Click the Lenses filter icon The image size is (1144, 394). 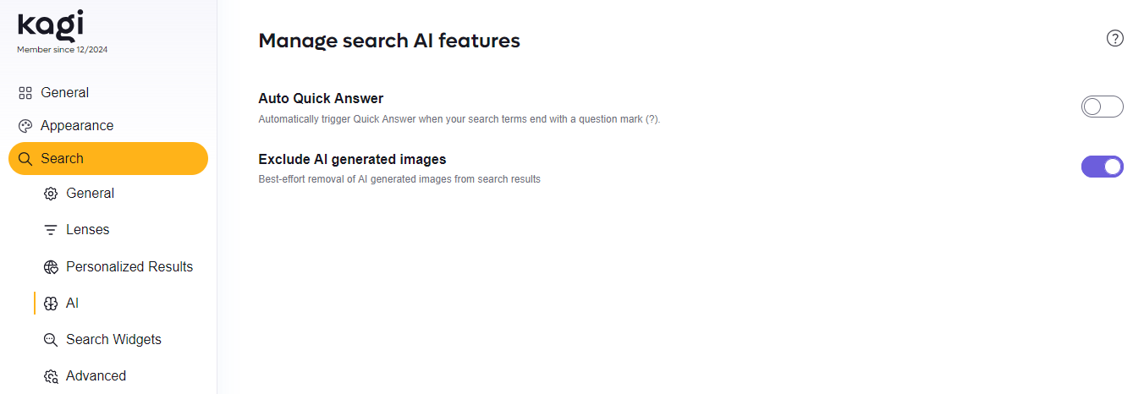[51, 230]
